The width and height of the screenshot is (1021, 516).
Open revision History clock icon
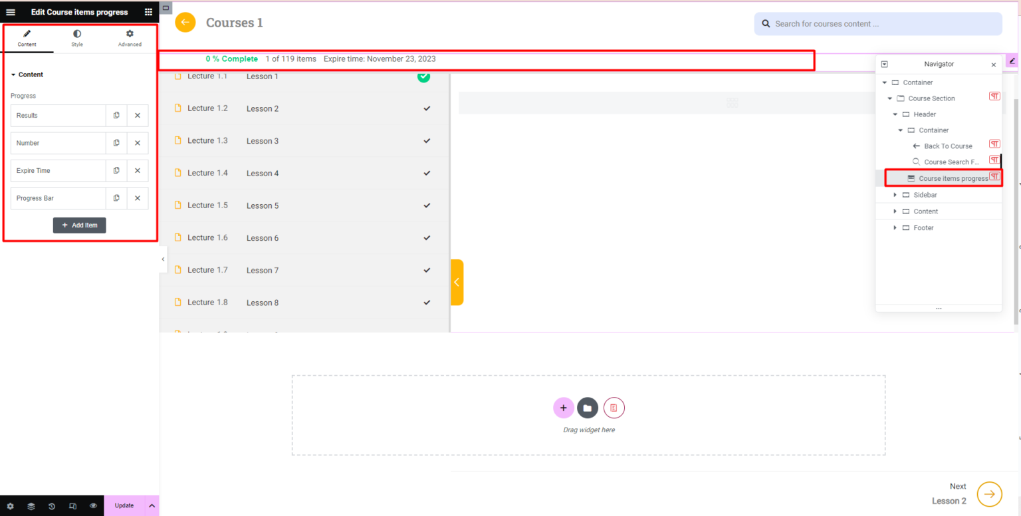tap(52, 505)
